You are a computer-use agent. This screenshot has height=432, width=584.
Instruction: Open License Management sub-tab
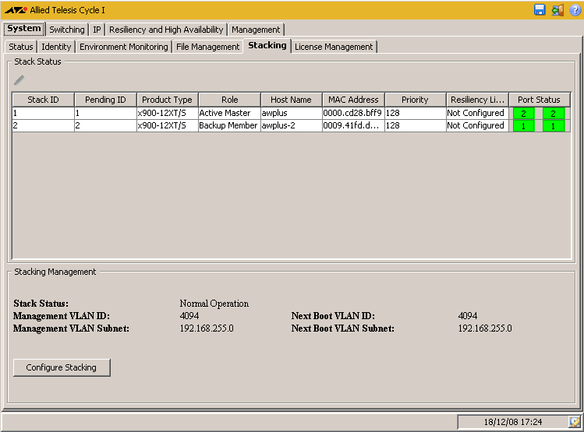pos(334,47)
